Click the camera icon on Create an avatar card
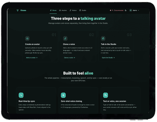This screenshot has width=157, height=122. pos(27,38)
